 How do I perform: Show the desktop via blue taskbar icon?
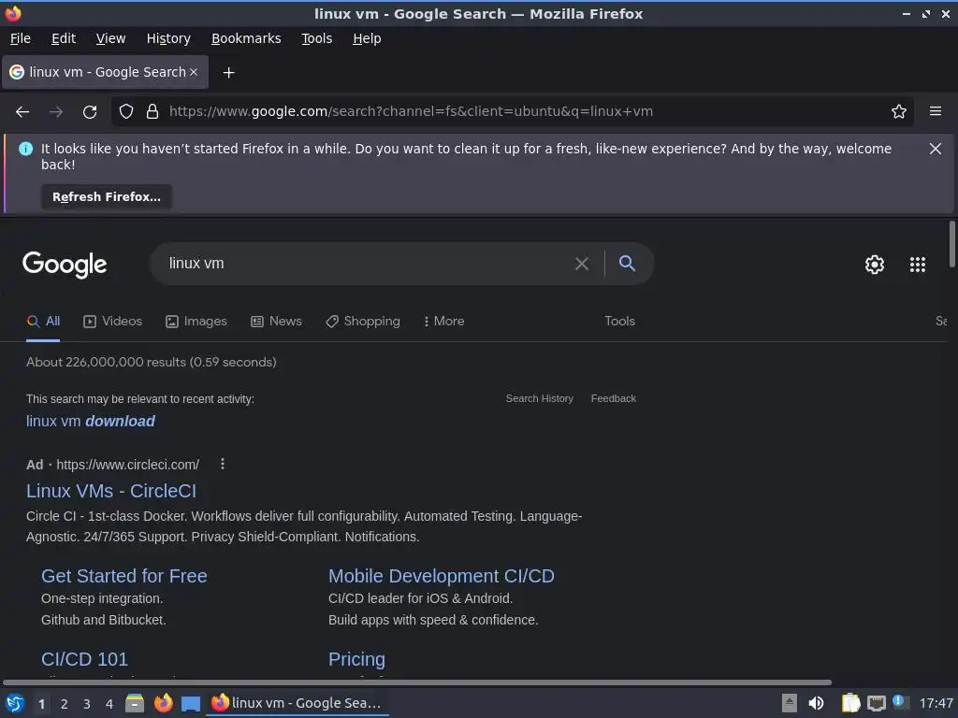(191, 704)
